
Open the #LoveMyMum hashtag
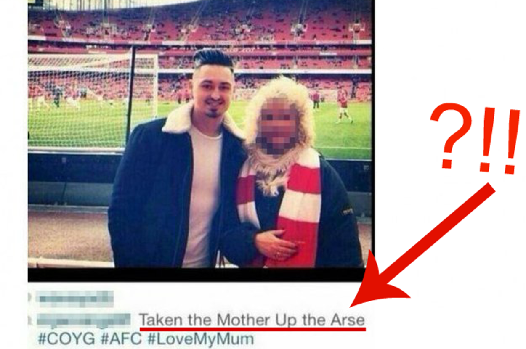(x=200, y=339)
